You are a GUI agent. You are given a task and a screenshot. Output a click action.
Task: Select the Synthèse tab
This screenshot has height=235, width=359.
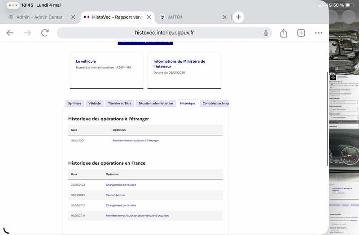(74, 103)
